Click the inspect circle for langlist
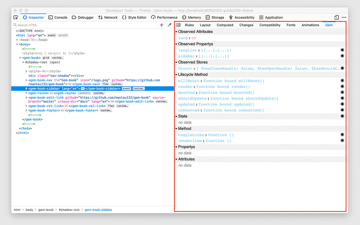 tap(342, 50)
